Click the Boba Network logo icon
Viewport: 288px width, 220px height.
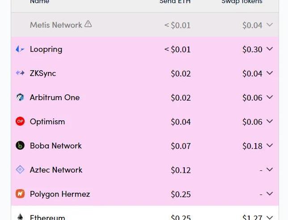pos(20,146)
